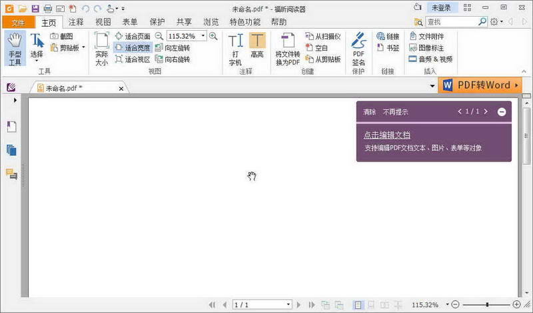Switch to the Form (表单) tab

pyautogui.click(x=130, y=23)
